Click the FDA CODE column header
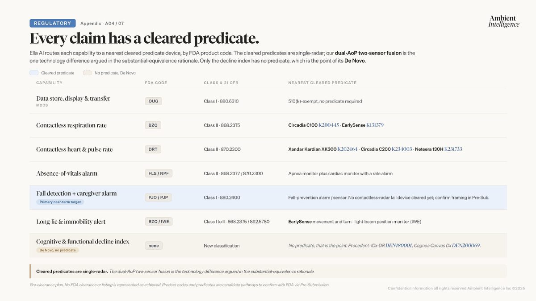536x301 pixels. (156, 83)
